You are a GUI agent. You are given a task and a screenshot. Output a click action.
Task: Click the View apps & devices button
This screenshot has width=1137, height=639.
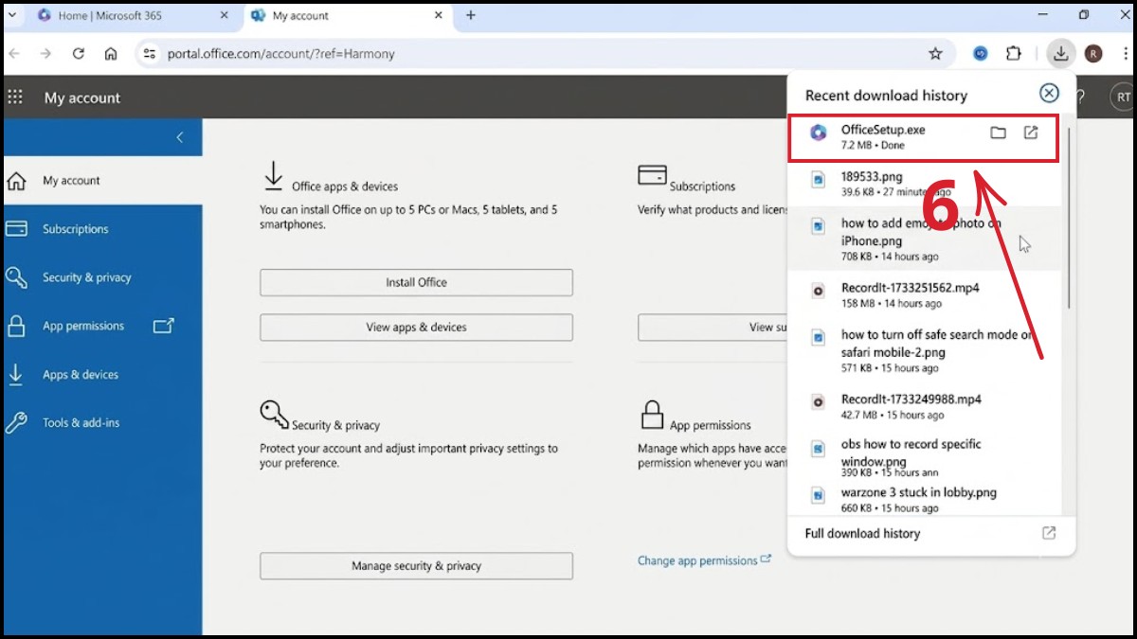coord(416,328)
